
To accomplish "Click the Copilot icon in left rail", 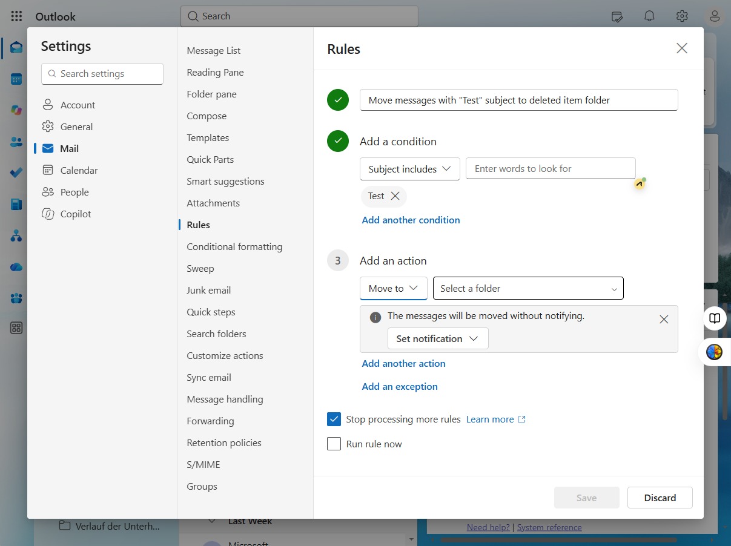I will (x=16, y=110).
